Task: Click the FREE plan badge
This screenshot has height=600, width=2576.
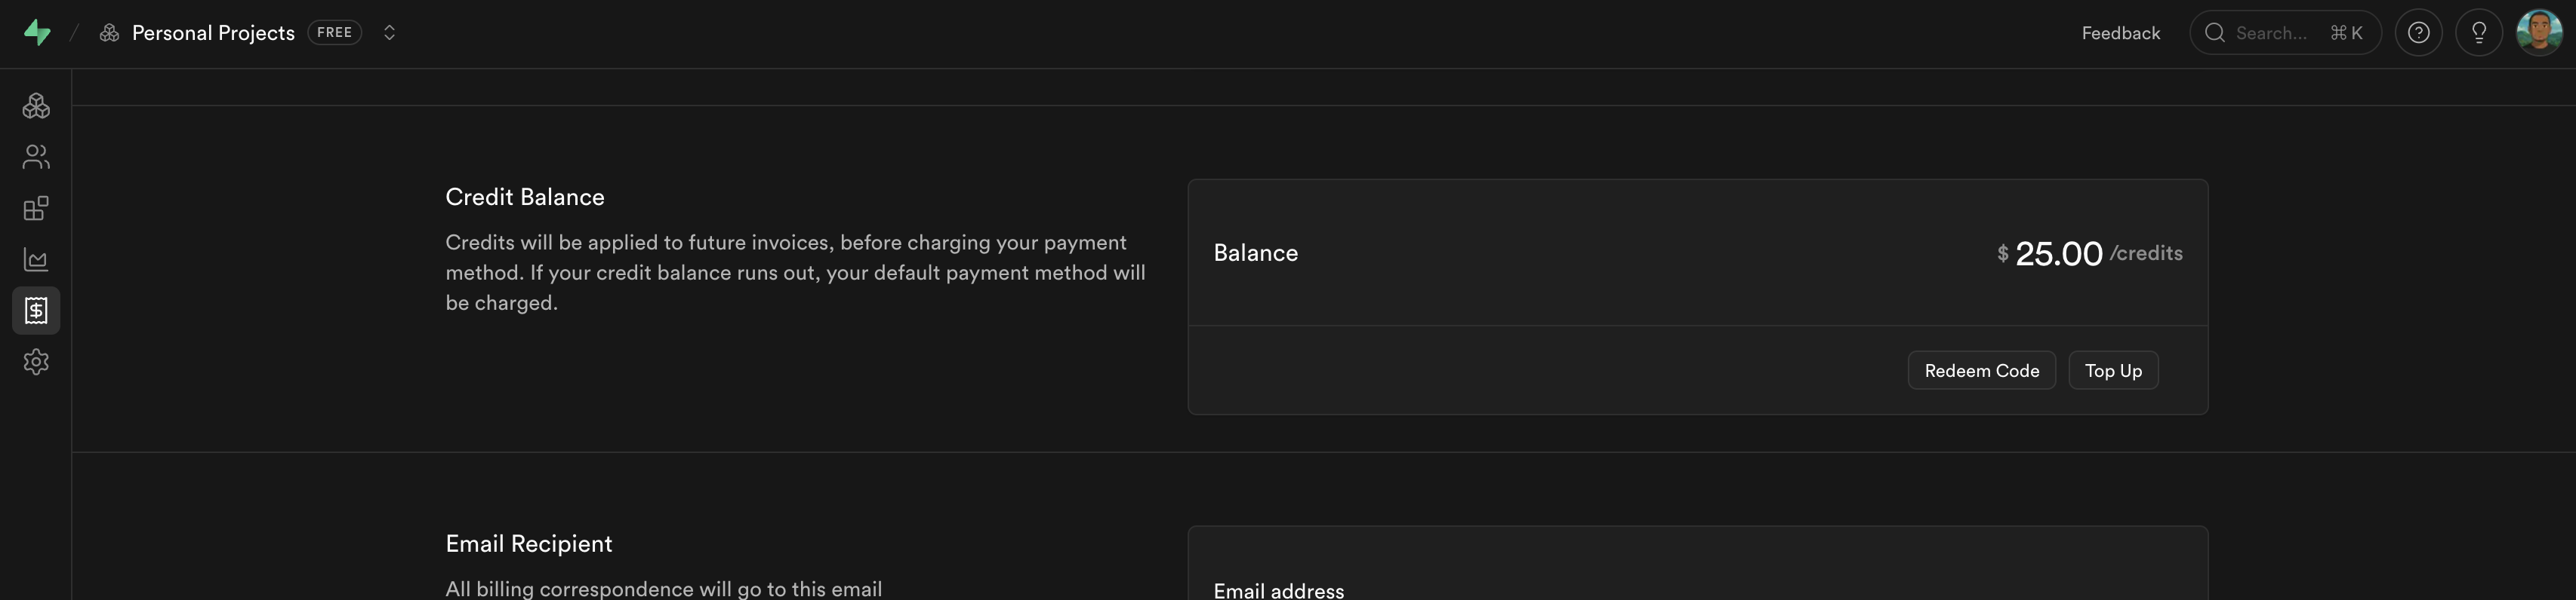Action: pos(334,33)
